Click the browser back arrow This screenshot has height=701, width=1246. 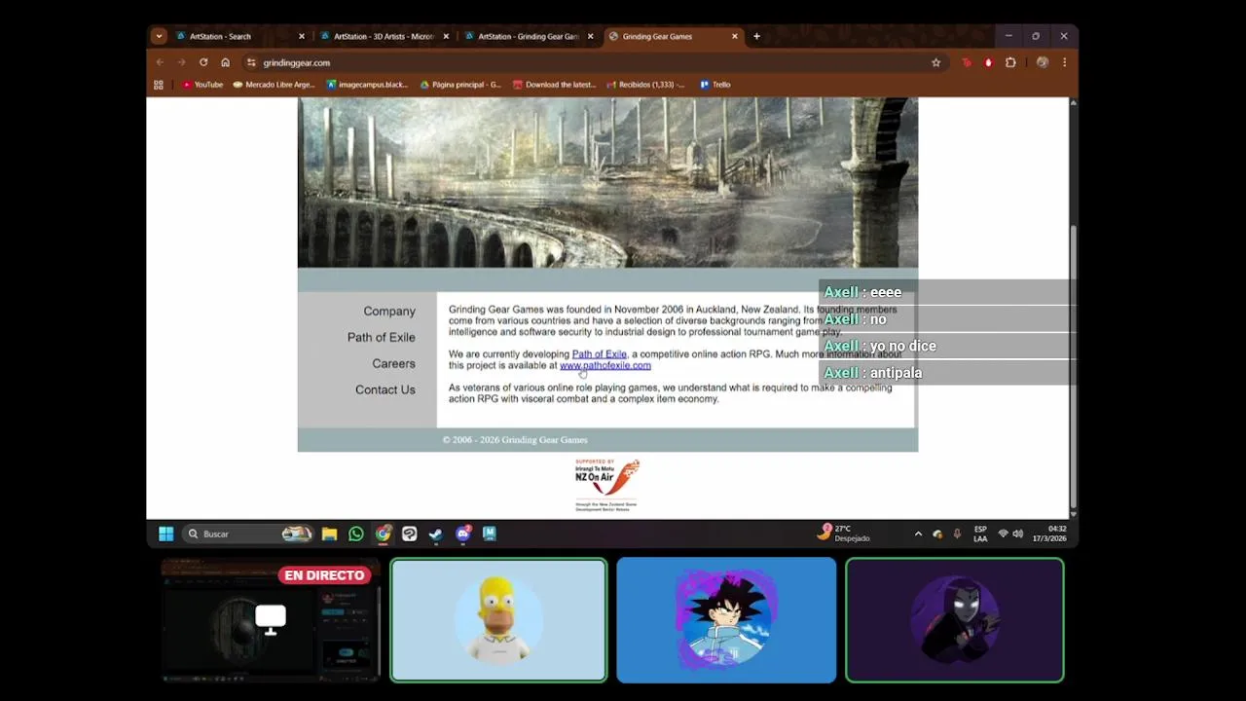tap(160, 62)
